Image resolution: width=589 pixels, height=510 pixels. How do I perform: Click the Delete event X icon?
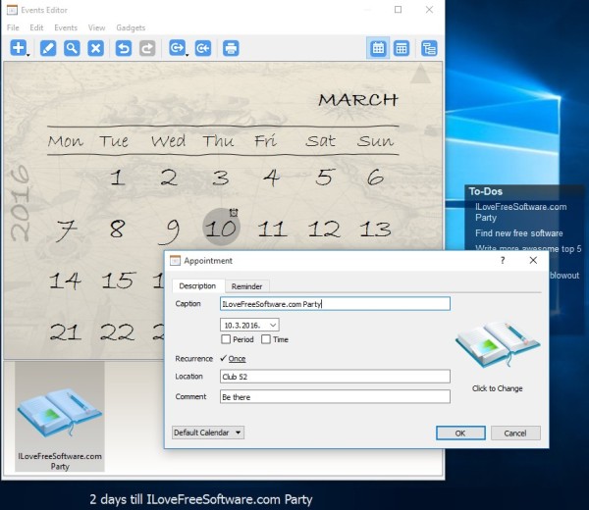tap(96, 48)
